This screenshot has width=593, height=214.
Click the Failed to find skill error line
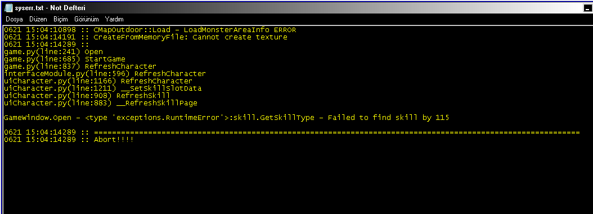pyautogui.click(x=226, y=118)
